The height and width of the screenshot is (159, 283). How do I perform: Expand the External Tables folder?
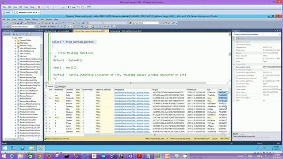15,45
